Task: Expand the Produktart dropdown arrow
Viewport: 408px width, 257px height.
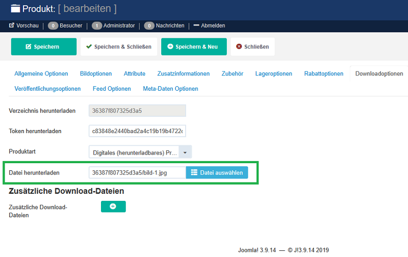Action: pyautogui.click(x=186, y=152)
